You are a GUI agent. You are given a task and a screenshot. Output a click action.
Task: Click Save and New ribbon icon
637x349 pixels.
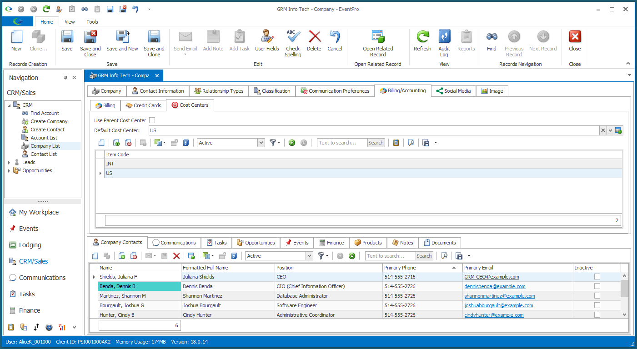(x=122, y=37)
